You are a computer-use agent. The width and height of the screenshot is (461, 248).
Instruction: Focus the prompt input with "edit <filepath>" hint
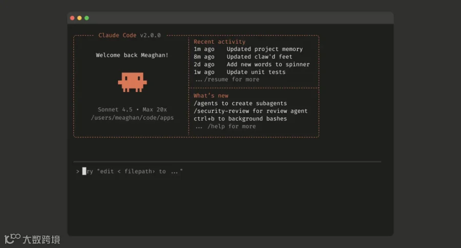point(227,171)
